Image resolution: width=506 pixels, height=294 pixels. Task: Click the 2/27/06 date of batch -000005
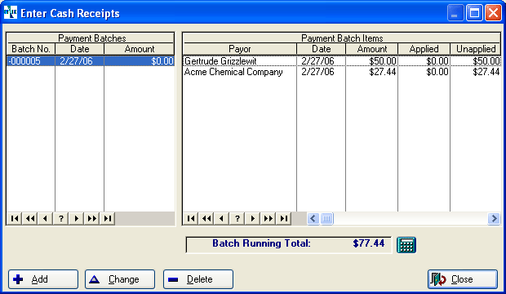point(76,61)
